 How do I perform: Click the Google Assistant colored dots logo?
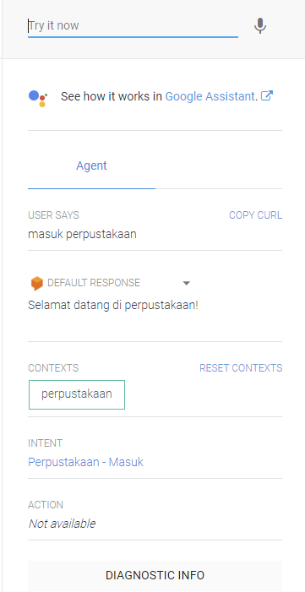tap(38, 98)
